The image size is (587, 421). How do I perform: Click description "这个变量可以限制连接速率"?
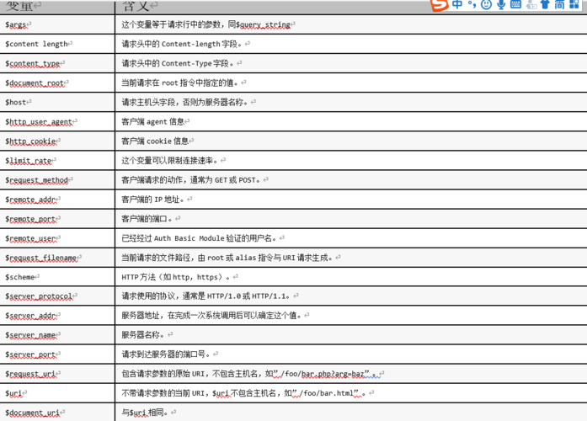(x=169, y=161)
